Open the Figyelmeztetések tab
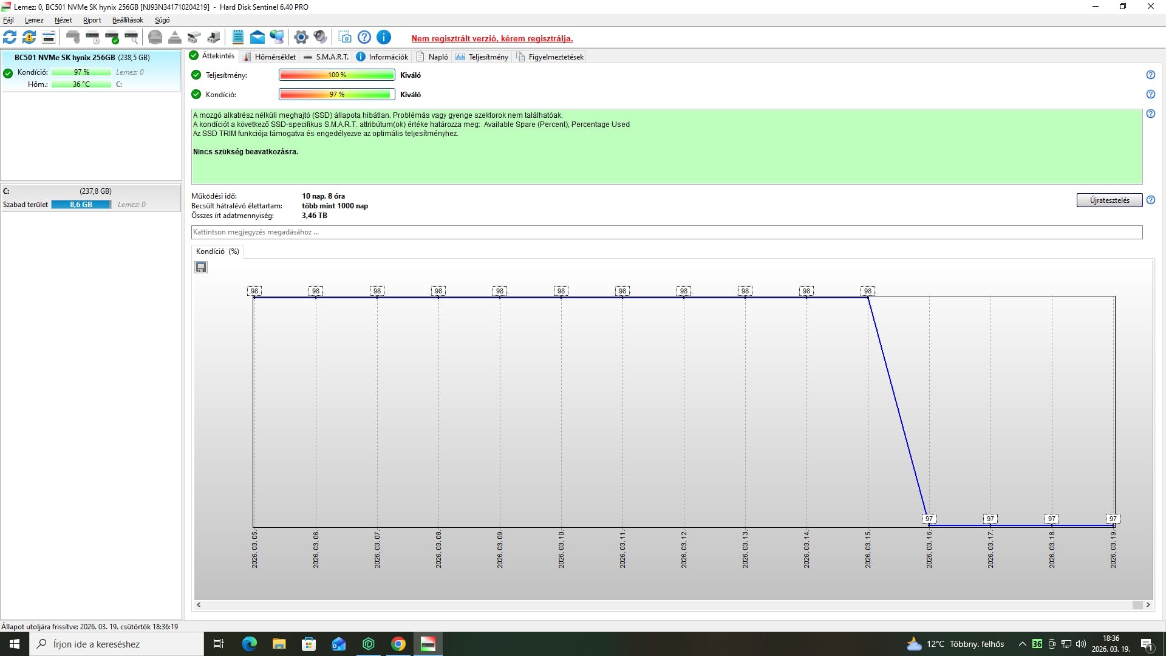 (550, 56)
